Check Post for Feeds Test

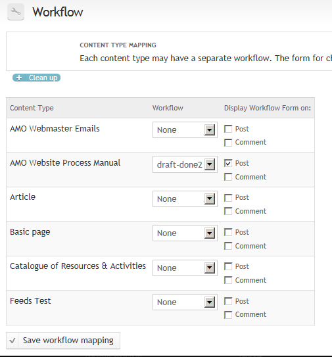[x=228, y=301]
